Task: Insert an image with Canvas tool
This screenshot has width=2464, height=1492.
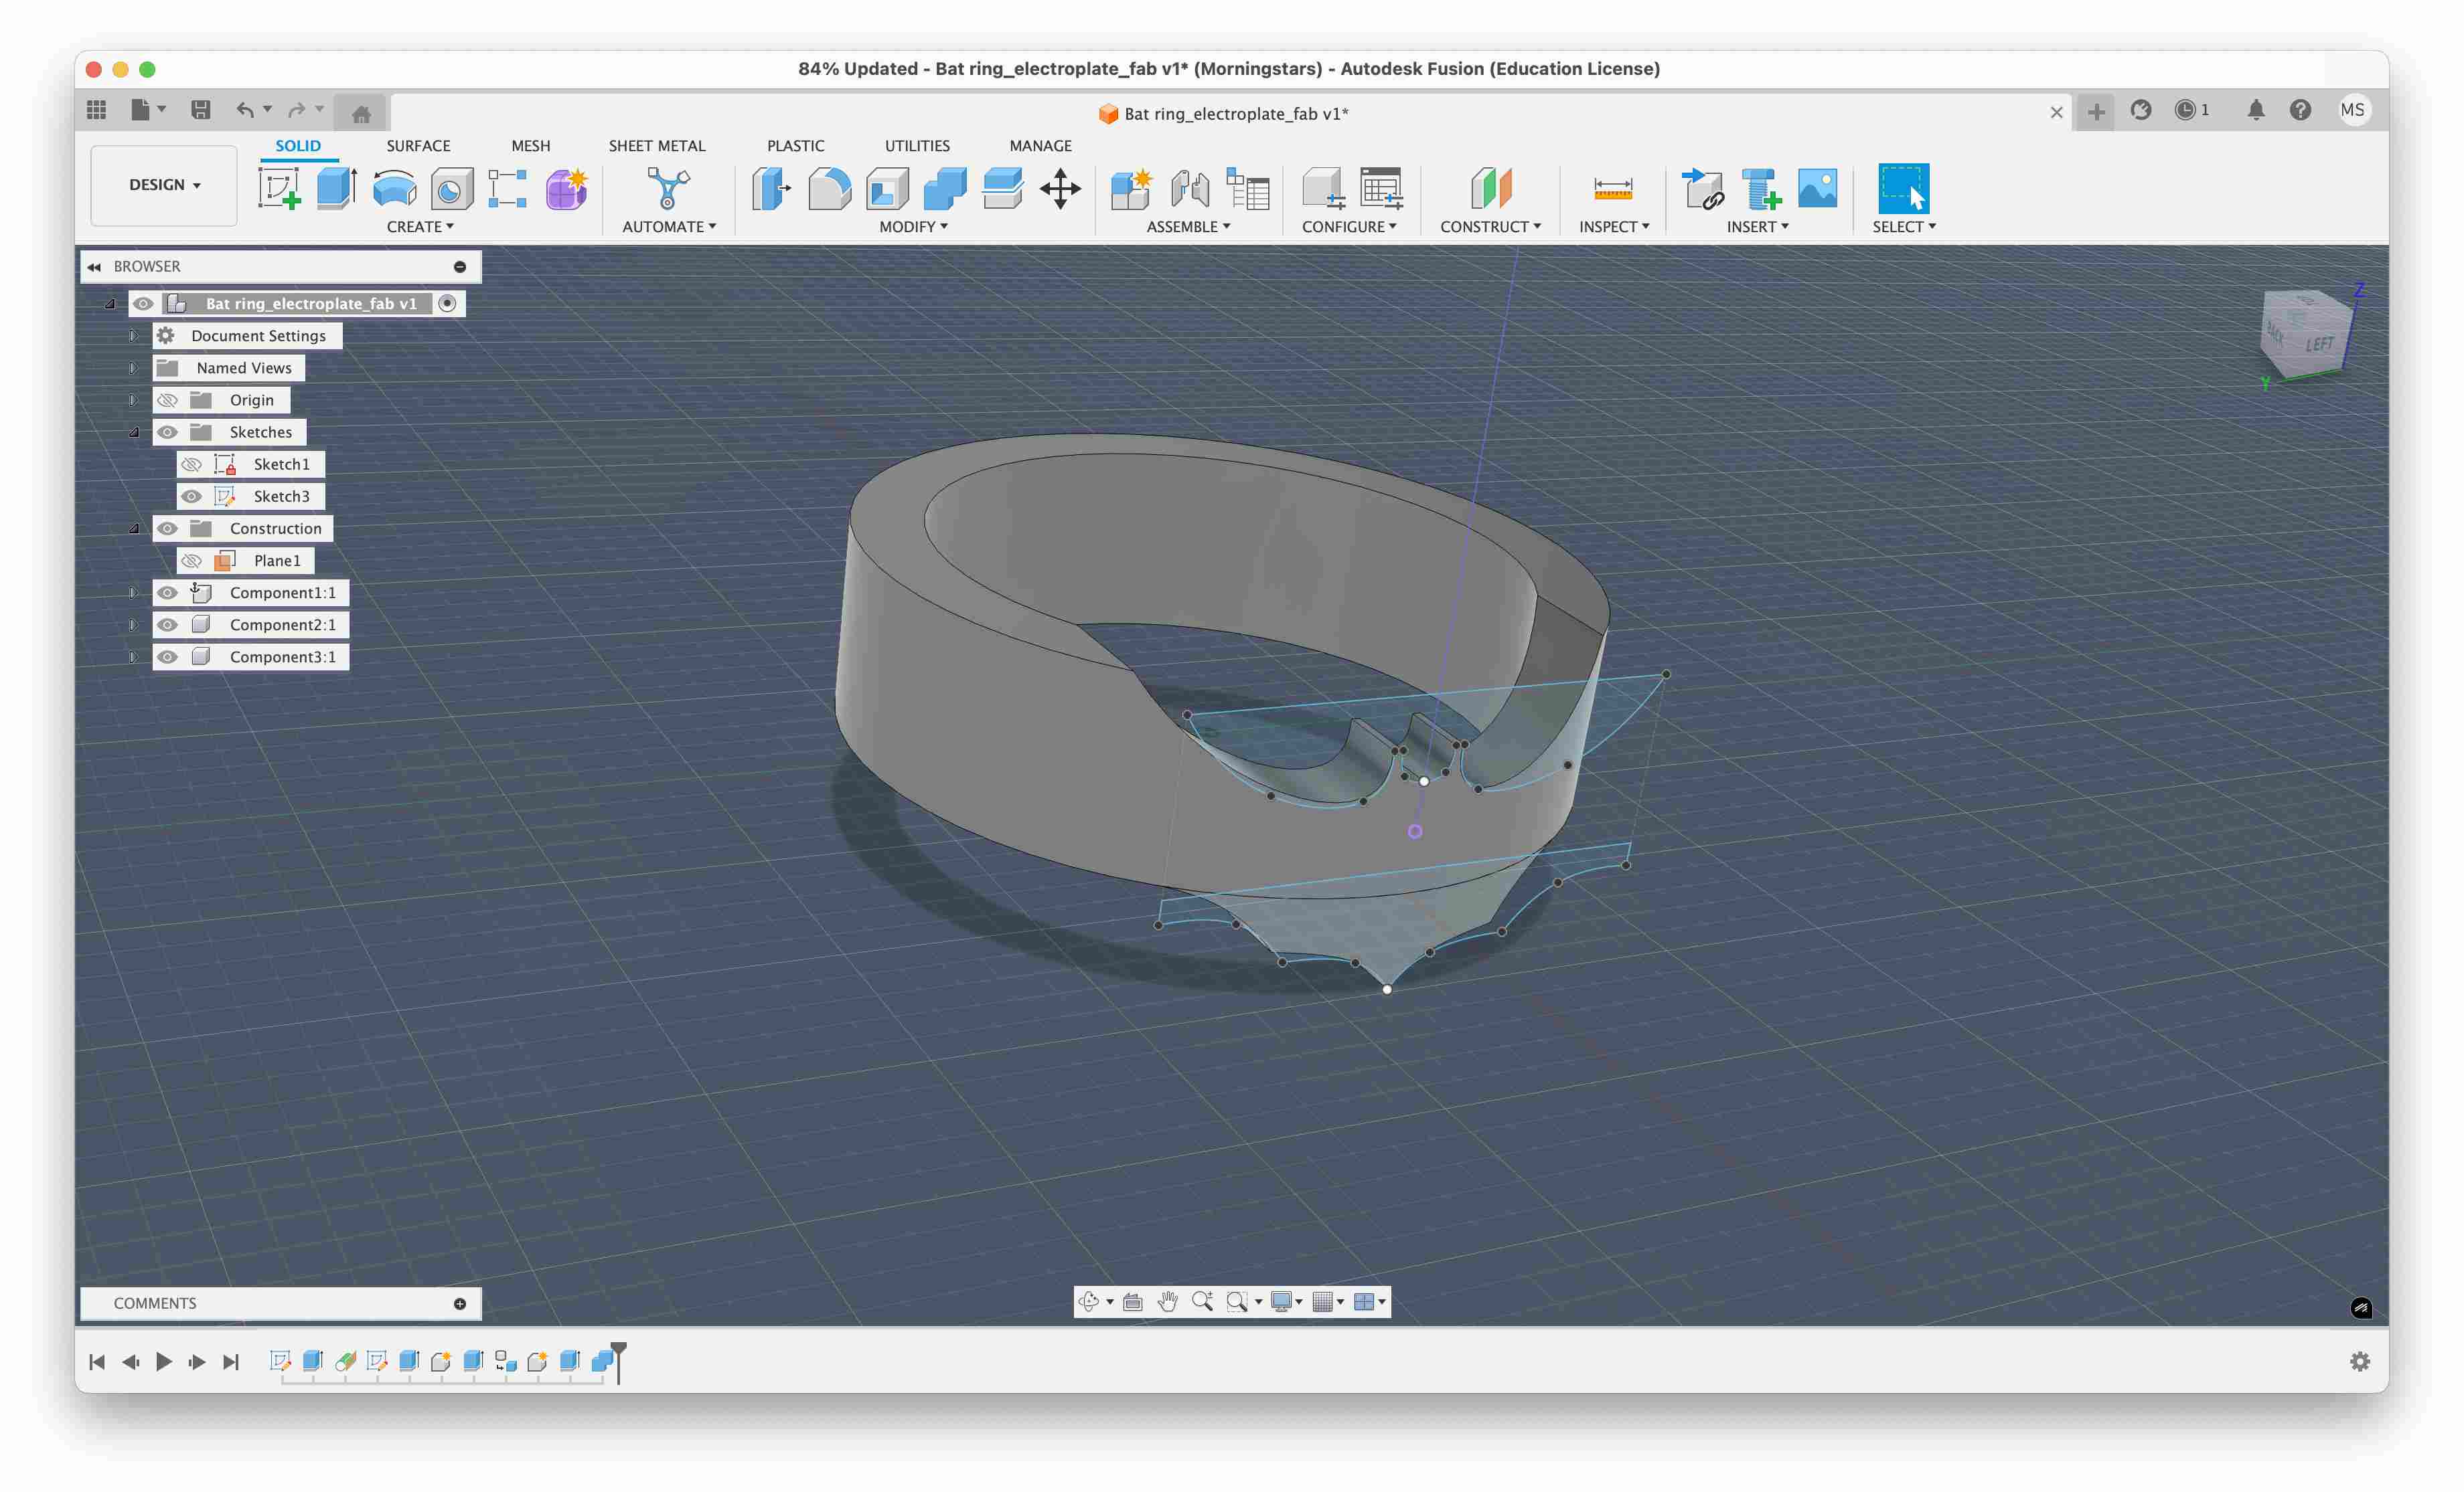Action: click(1817, 188)
